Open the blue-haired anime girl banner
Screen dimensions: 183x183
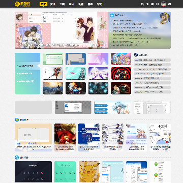coord(112,107)
